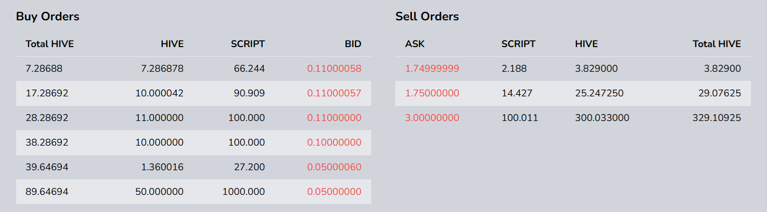The image size is (767, 212).
Task: Click the Buy Orders heading
Action: [x=48, y=17]
